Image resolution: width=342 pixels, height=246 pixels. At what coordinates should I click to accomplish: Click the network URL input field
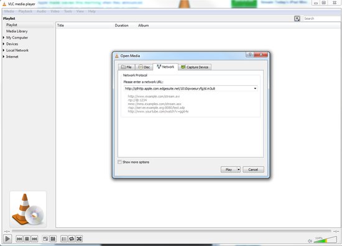click(188, 88)
